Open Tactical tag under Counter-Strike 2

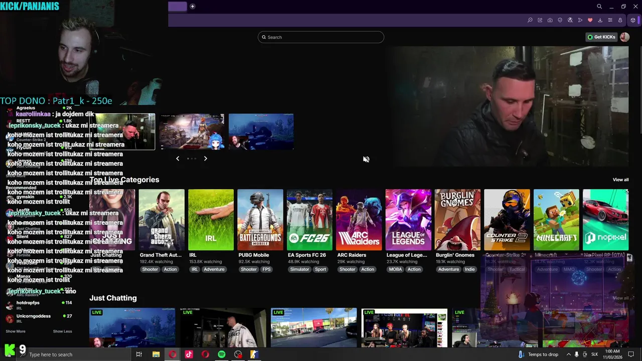click(x=517, y=269)
